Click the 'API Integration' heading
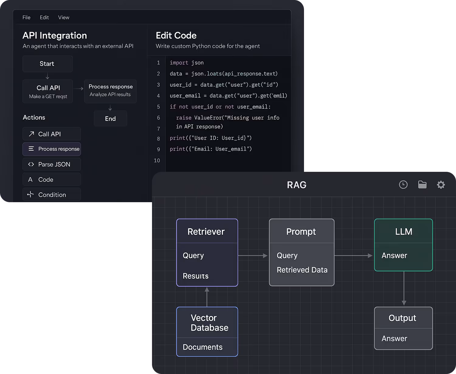Image resolution: width=456 pixels, height=374 pixels. (55, 36)
